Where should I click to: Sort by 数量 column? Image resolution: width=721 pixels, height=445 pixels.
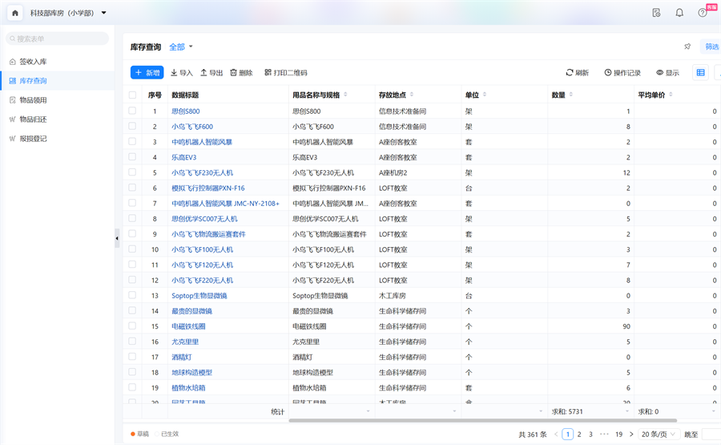pos(570,95)
